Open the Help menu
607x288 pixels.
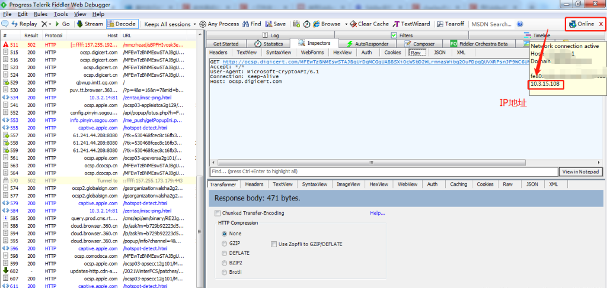point(98,14)
